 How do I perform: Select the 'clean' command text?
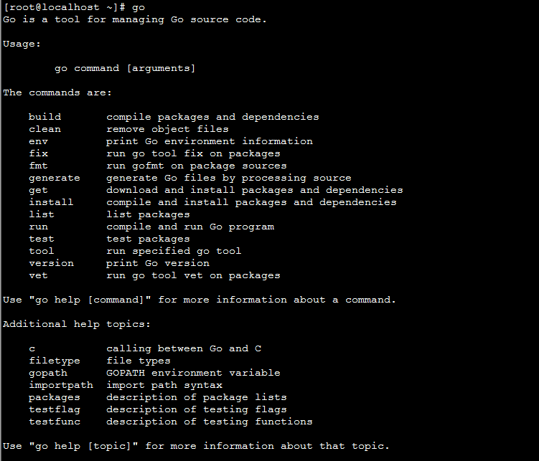(x=44, y=129)
